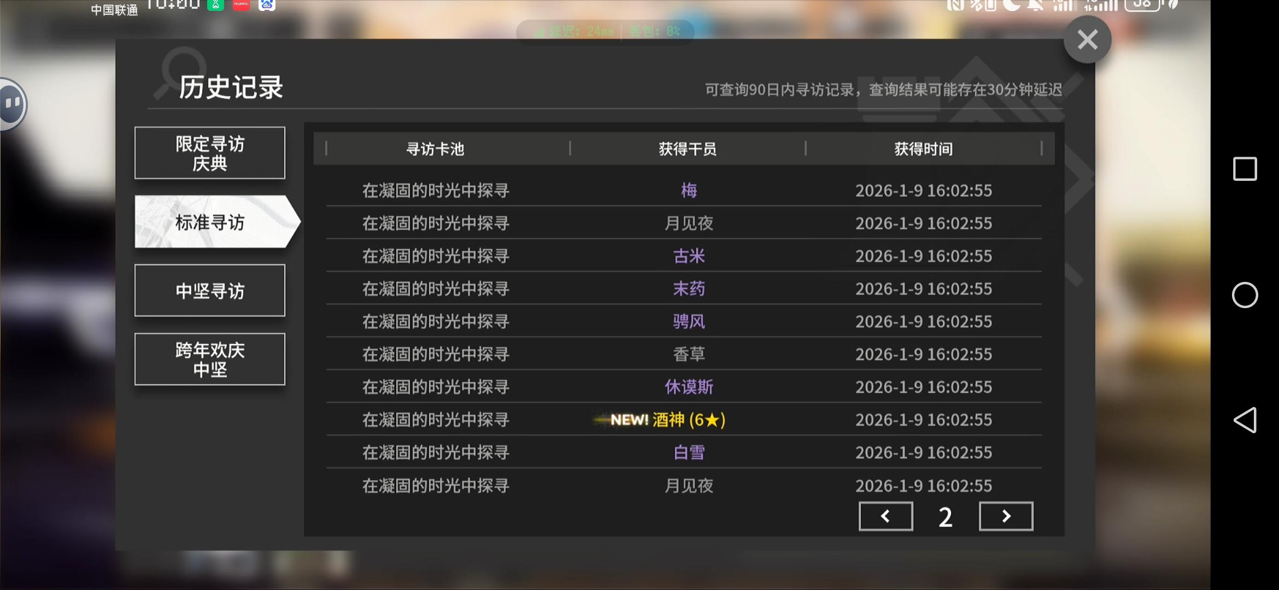Click the 寻访卡池 column header
The height and width of the screenshot is (590, 1279).
tap(435, 149)
